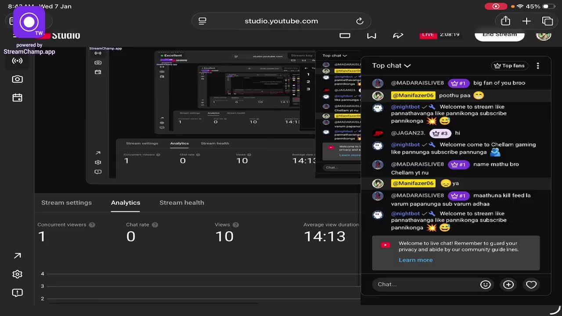Click the LIVE badge in the header
The image size is (562, 316).
point(428,35)
